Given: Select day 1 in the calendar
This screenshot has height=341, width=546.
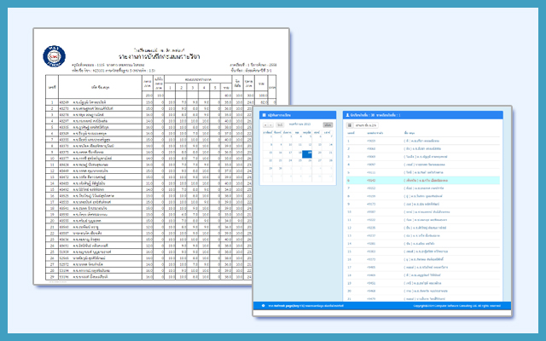Looking at the screenshot, I should pos(268,138).
